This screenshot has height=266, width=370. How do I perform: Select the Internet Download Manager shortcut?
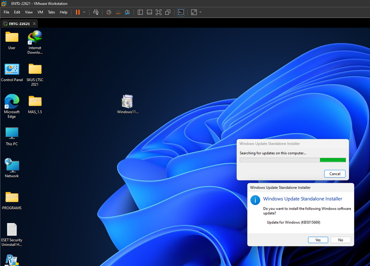[35, 42]
